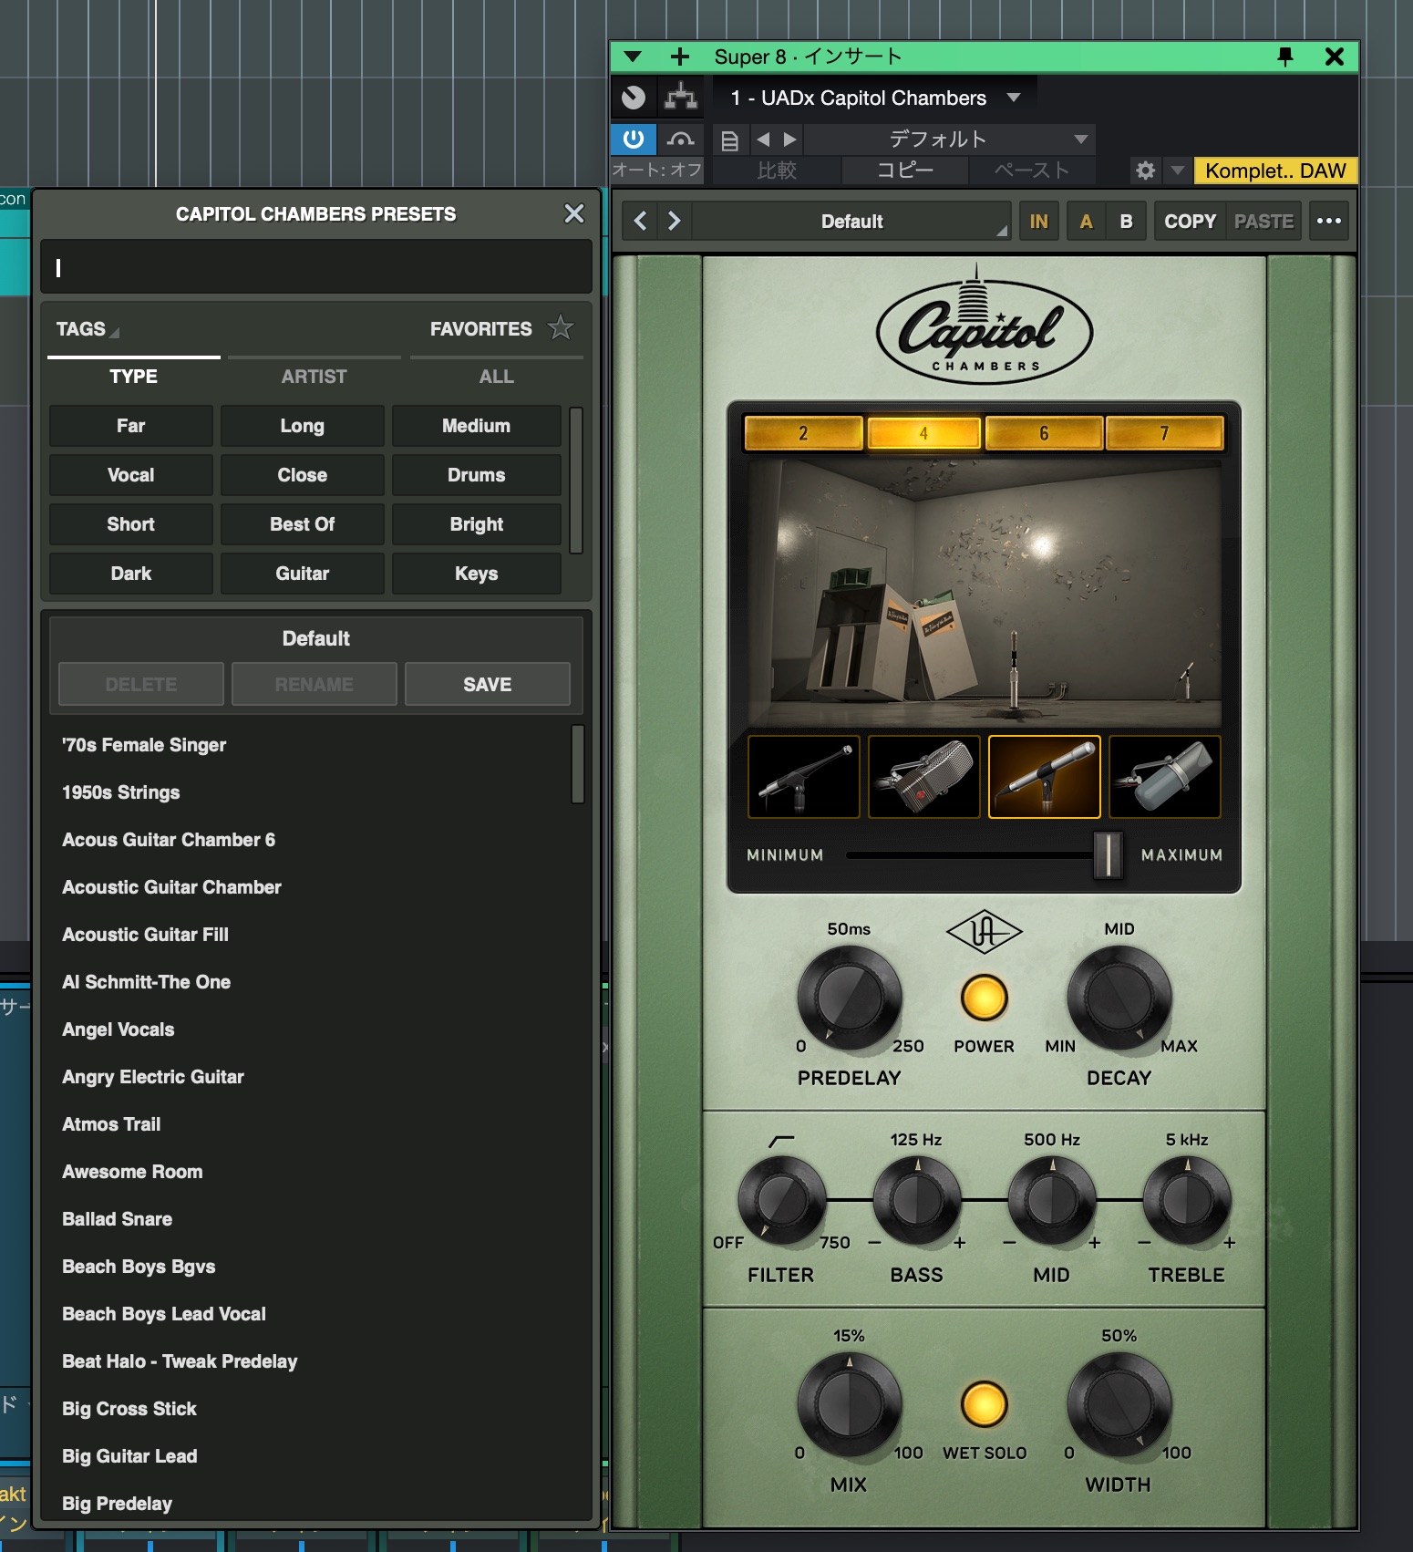Choose the ribbon microphone second thumbnail
The width and height of the screenshot is (1413, 1552).
(923, 777)
